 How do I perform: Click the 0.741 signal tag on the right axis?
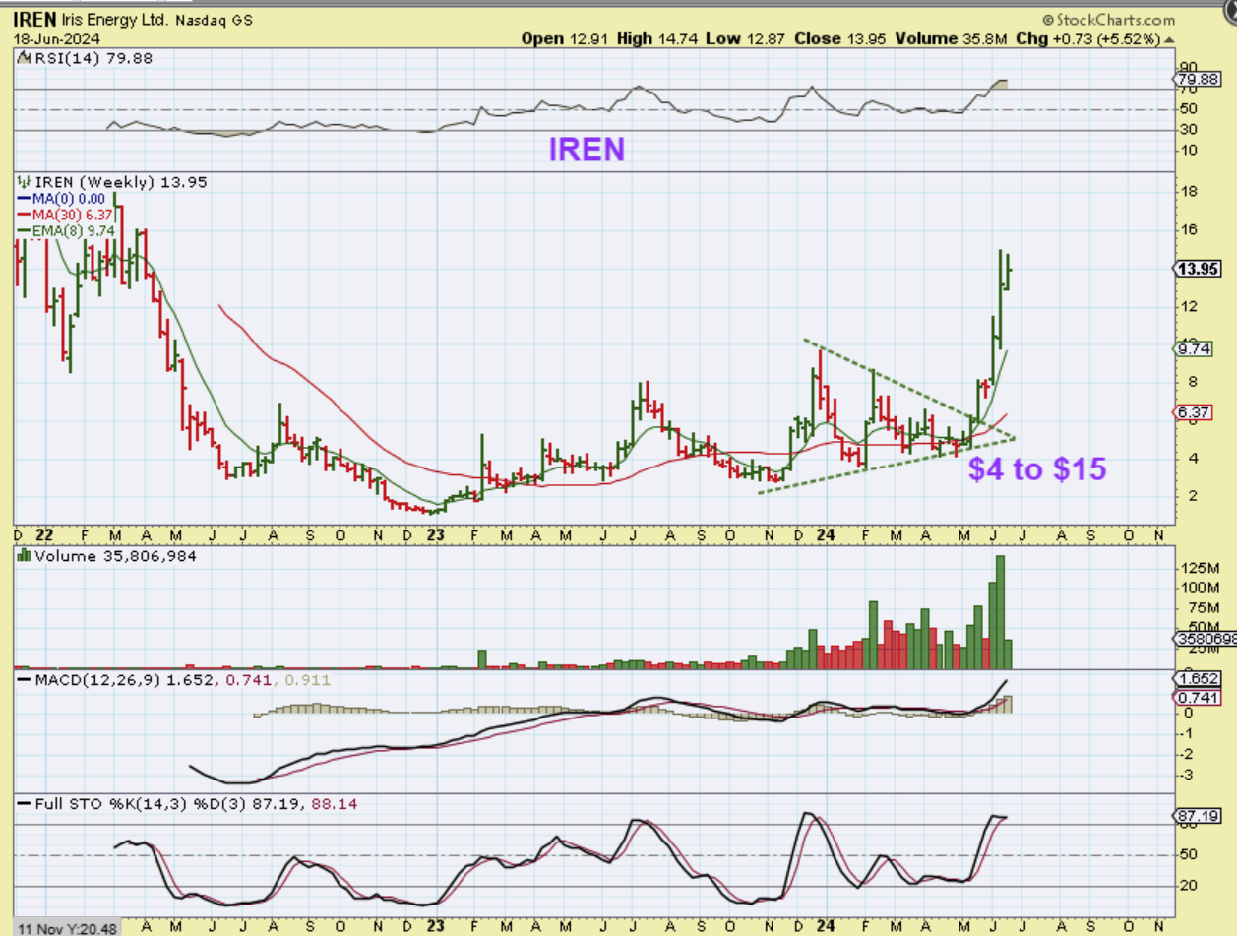(1198, 698)
